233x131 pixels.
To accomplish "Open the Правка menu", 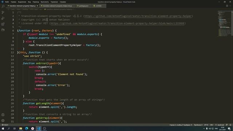I will [13, 2].
